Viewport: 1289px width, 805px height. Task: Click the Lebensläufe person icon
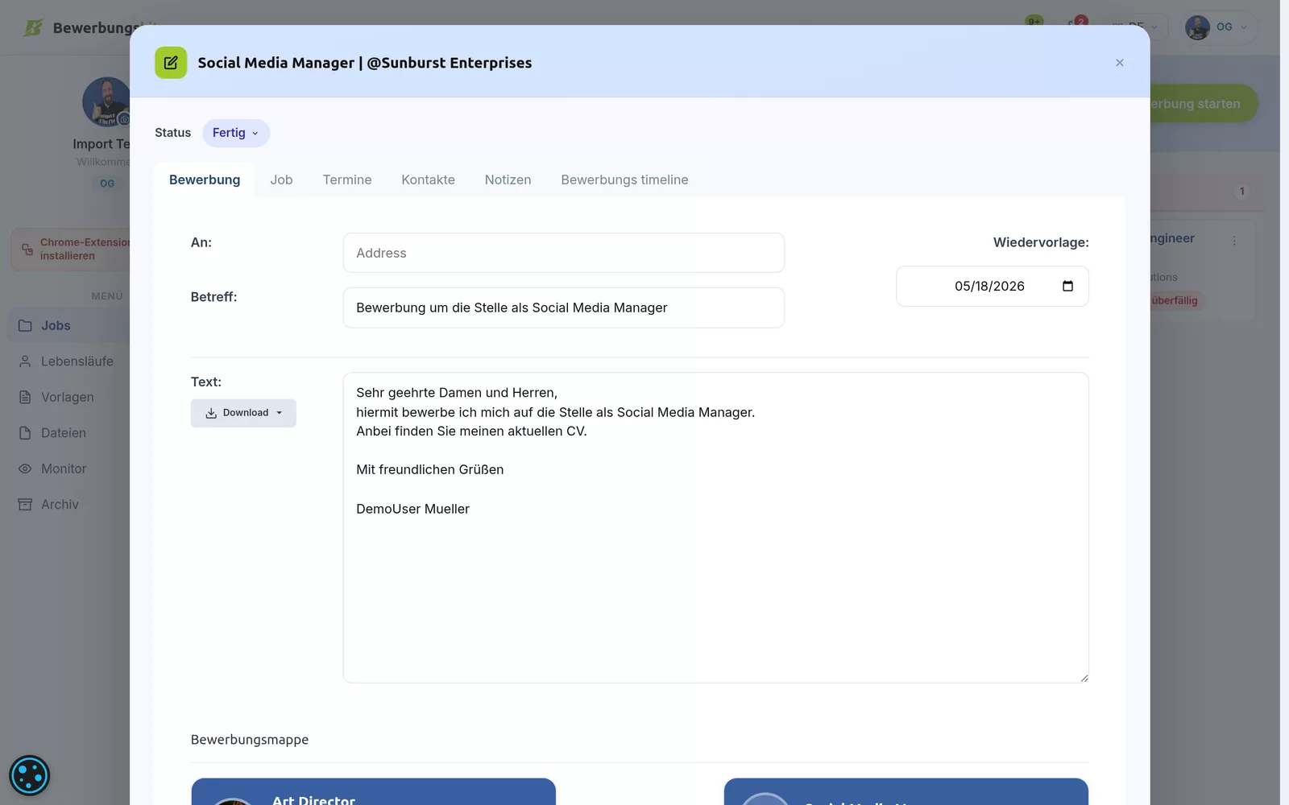[x=25, y=361]
